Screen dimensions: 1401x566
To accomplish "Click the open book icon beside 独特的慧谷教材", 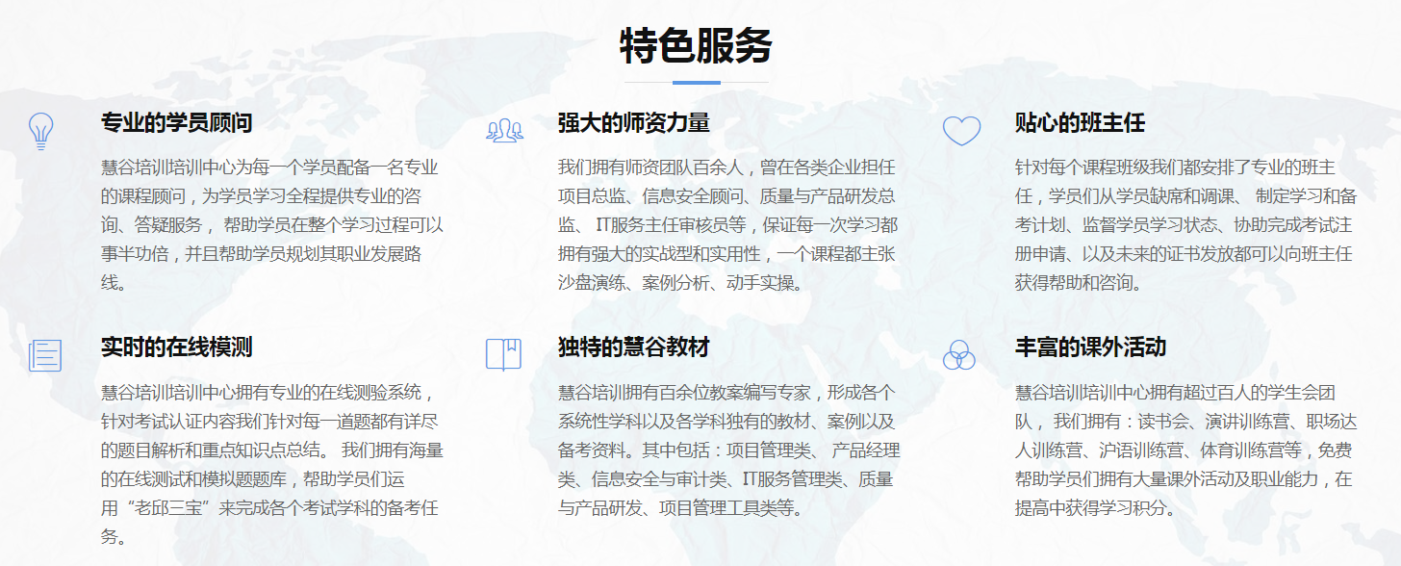I will (x=503, y=355).
